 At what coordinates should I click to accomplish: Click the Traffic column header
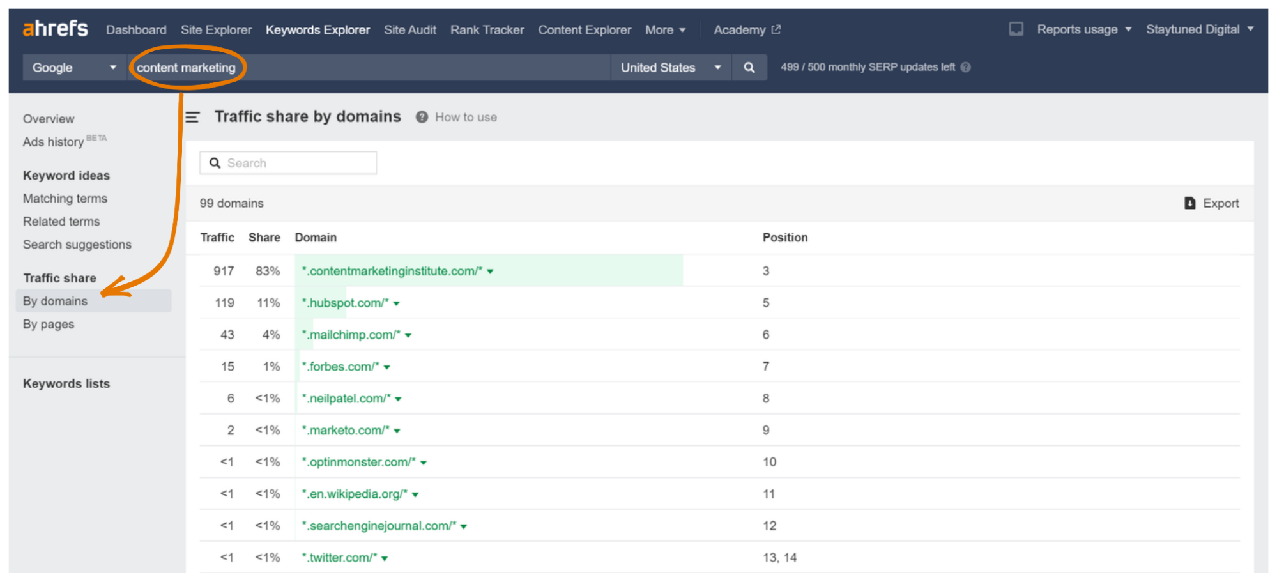pyautogui.click(x=217, y=238)
